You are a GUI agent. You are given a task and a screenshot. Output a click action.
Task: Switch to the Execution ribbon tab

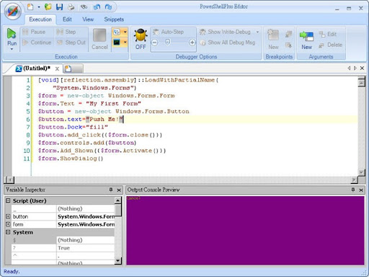point(40,19)
